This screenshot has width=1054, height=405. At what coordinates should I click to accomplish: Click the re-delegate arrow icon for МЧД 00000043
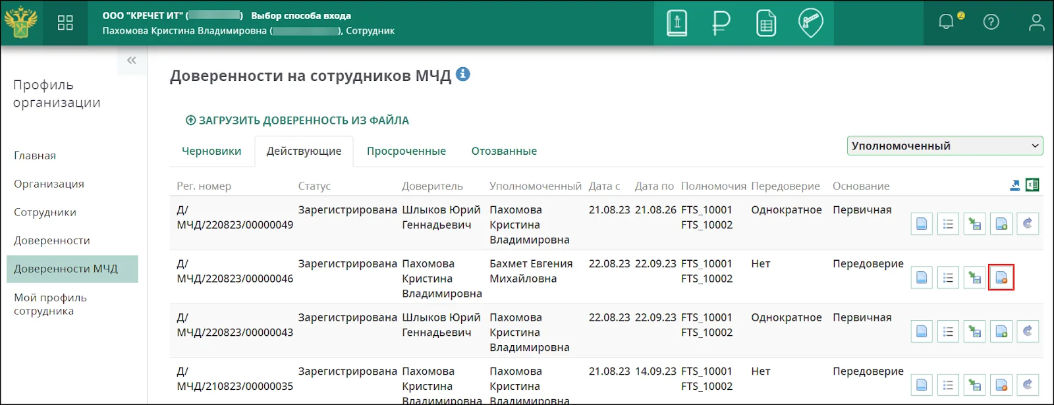click(1027, 331)
